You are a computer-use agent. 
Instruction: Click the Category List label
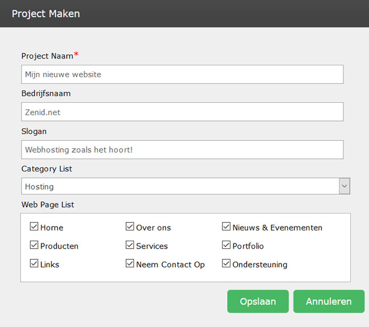coord(47,169)
